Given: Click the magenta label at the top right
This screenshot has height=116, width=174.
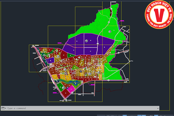Looking at the screenshot, I should tap(122, 20).
